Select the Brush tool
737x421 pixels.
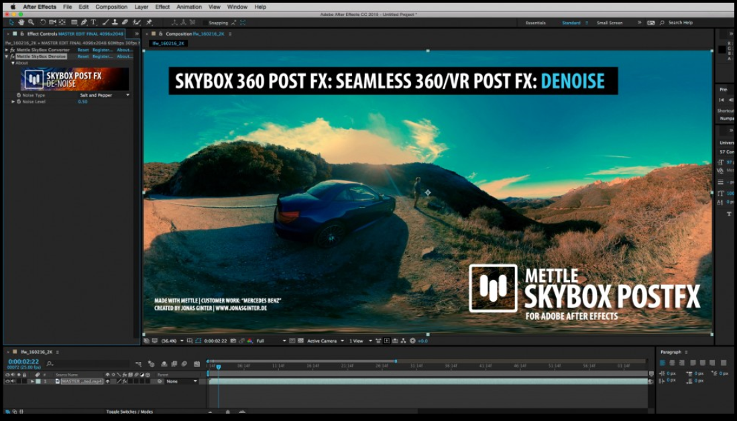[x=106, y=23]
